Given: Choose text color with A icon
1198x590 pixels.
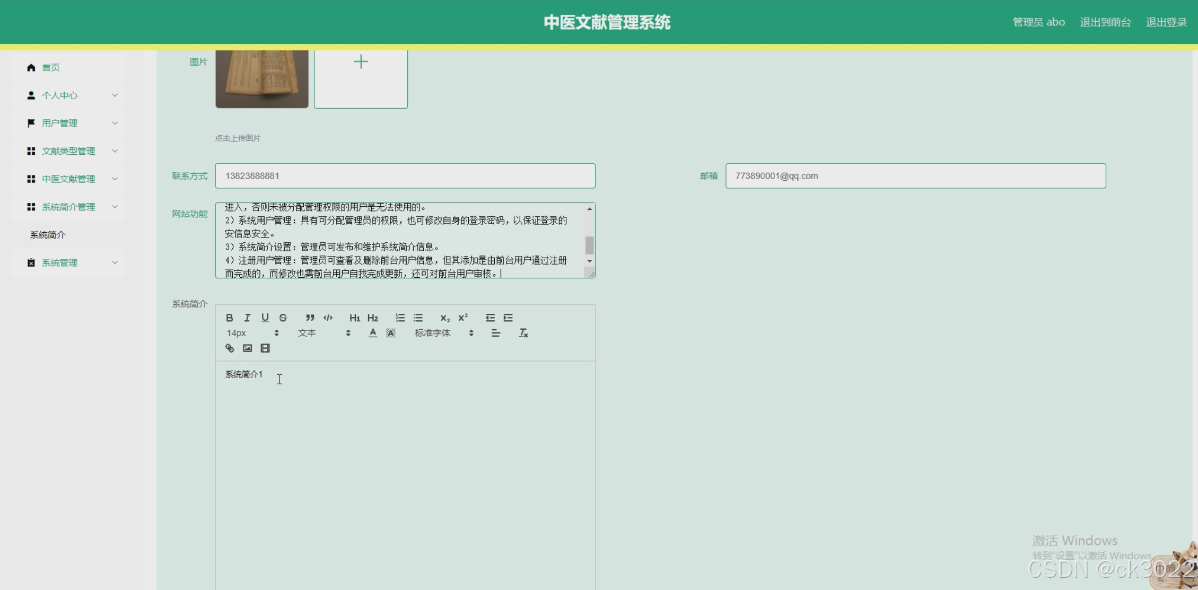Looking at the screenshot, I should 373,333.
